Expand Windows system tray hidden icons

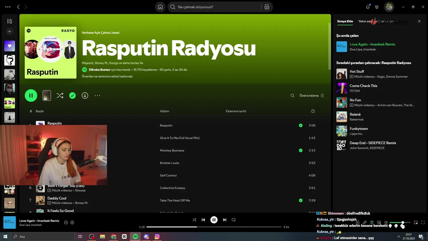point(399,237)
